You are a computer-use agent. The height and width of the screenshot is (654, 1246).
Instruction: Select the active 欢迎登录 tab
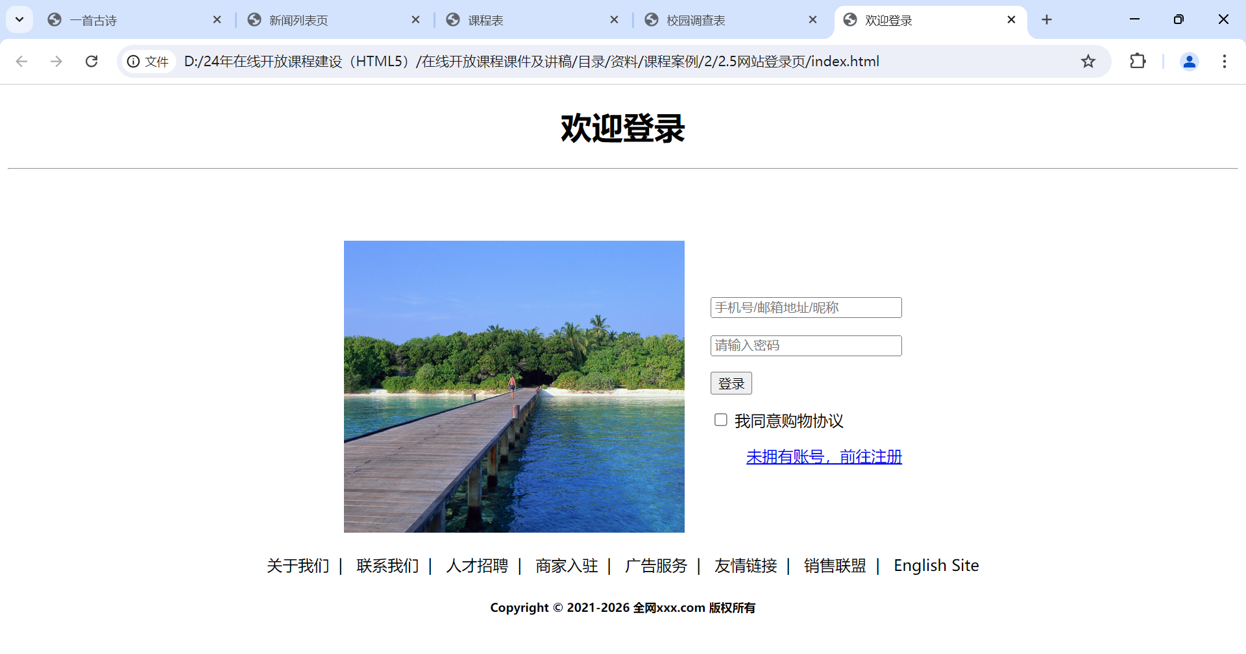(929, 20)
